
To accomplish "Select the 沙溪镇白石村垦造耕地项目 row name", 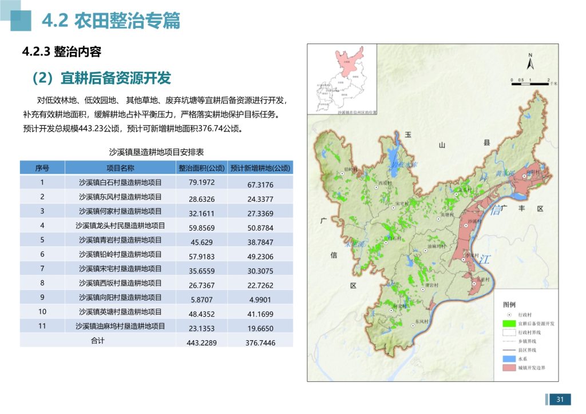I will [x=120, y=183].
